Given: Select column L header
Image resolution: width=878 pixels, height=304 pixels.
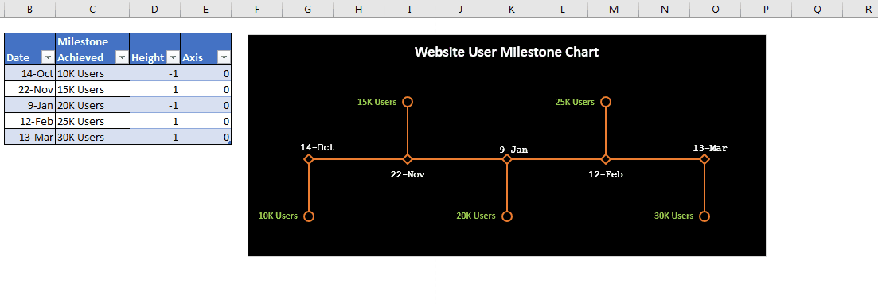Looking at the screenshot, I should point(562,9).
